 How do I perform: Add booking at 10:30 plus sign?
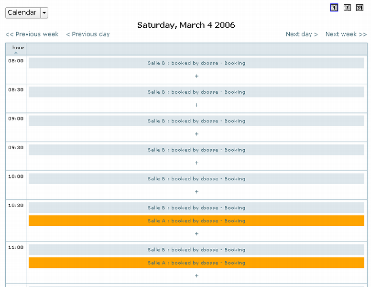(x=196, y=234)
